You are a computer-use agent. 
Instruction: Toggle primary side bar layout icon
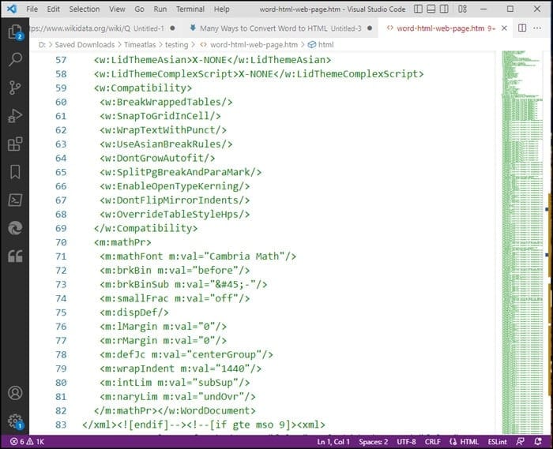[x=418, y=9]
